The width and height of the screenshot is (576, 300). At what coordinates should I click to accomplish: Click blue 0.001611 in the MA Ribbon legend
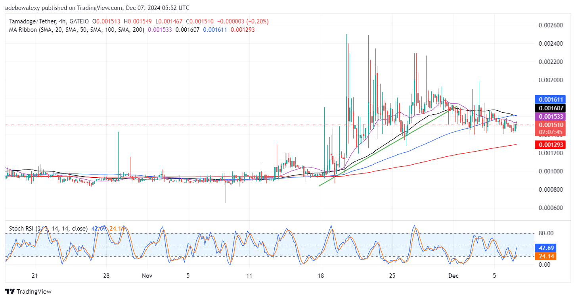tap(215, 29)
